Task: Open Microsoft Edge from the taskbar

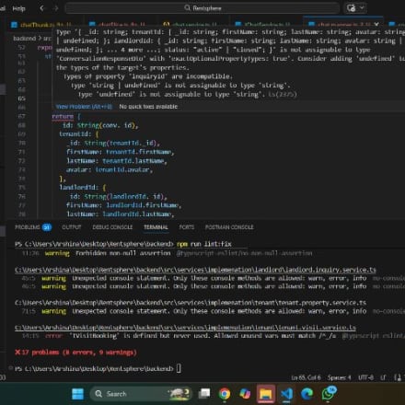Action: pyautogui.click(x=307, y=394)
